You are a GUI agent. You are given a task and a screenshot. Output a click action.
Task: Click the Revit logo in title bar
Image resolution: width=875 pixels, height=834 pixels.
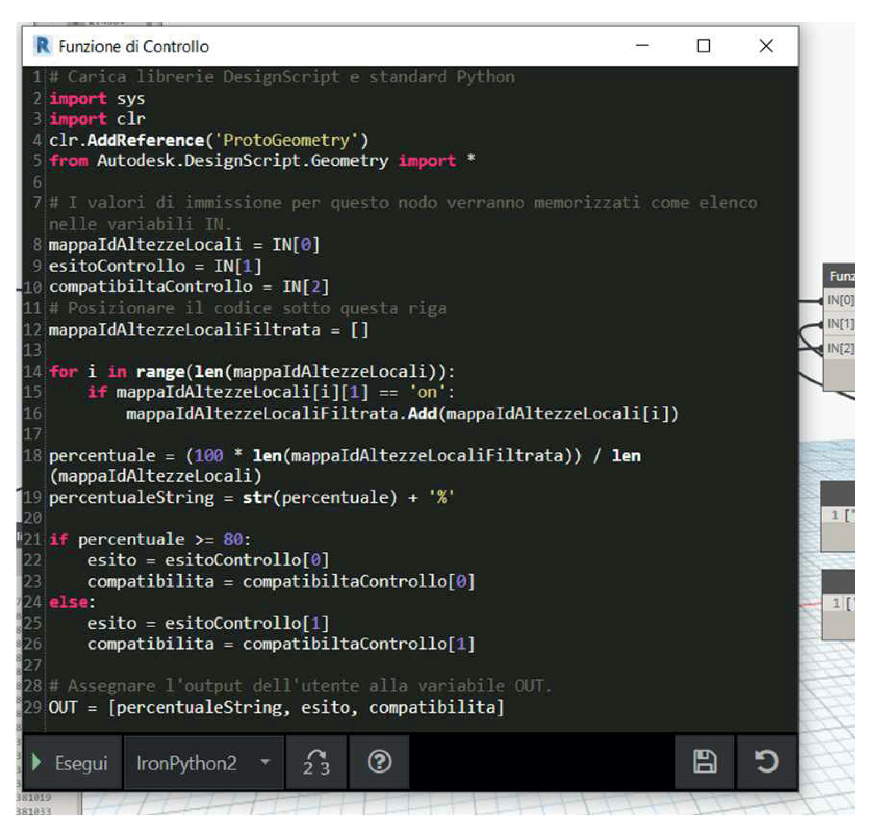[x=42, y=47]
